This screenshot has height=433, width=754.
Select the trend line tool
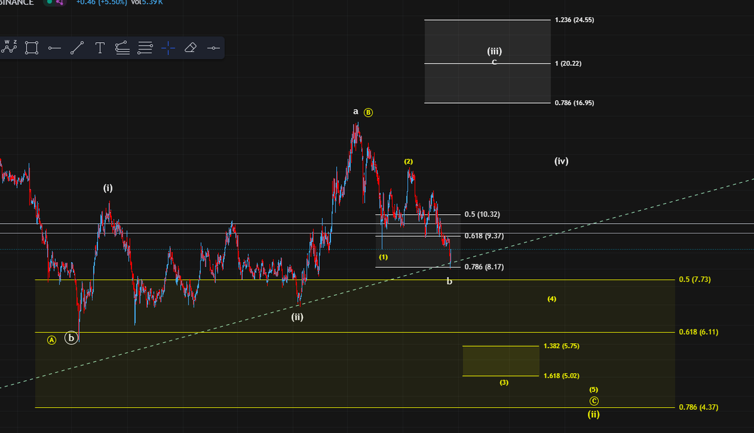pos(77,48)
